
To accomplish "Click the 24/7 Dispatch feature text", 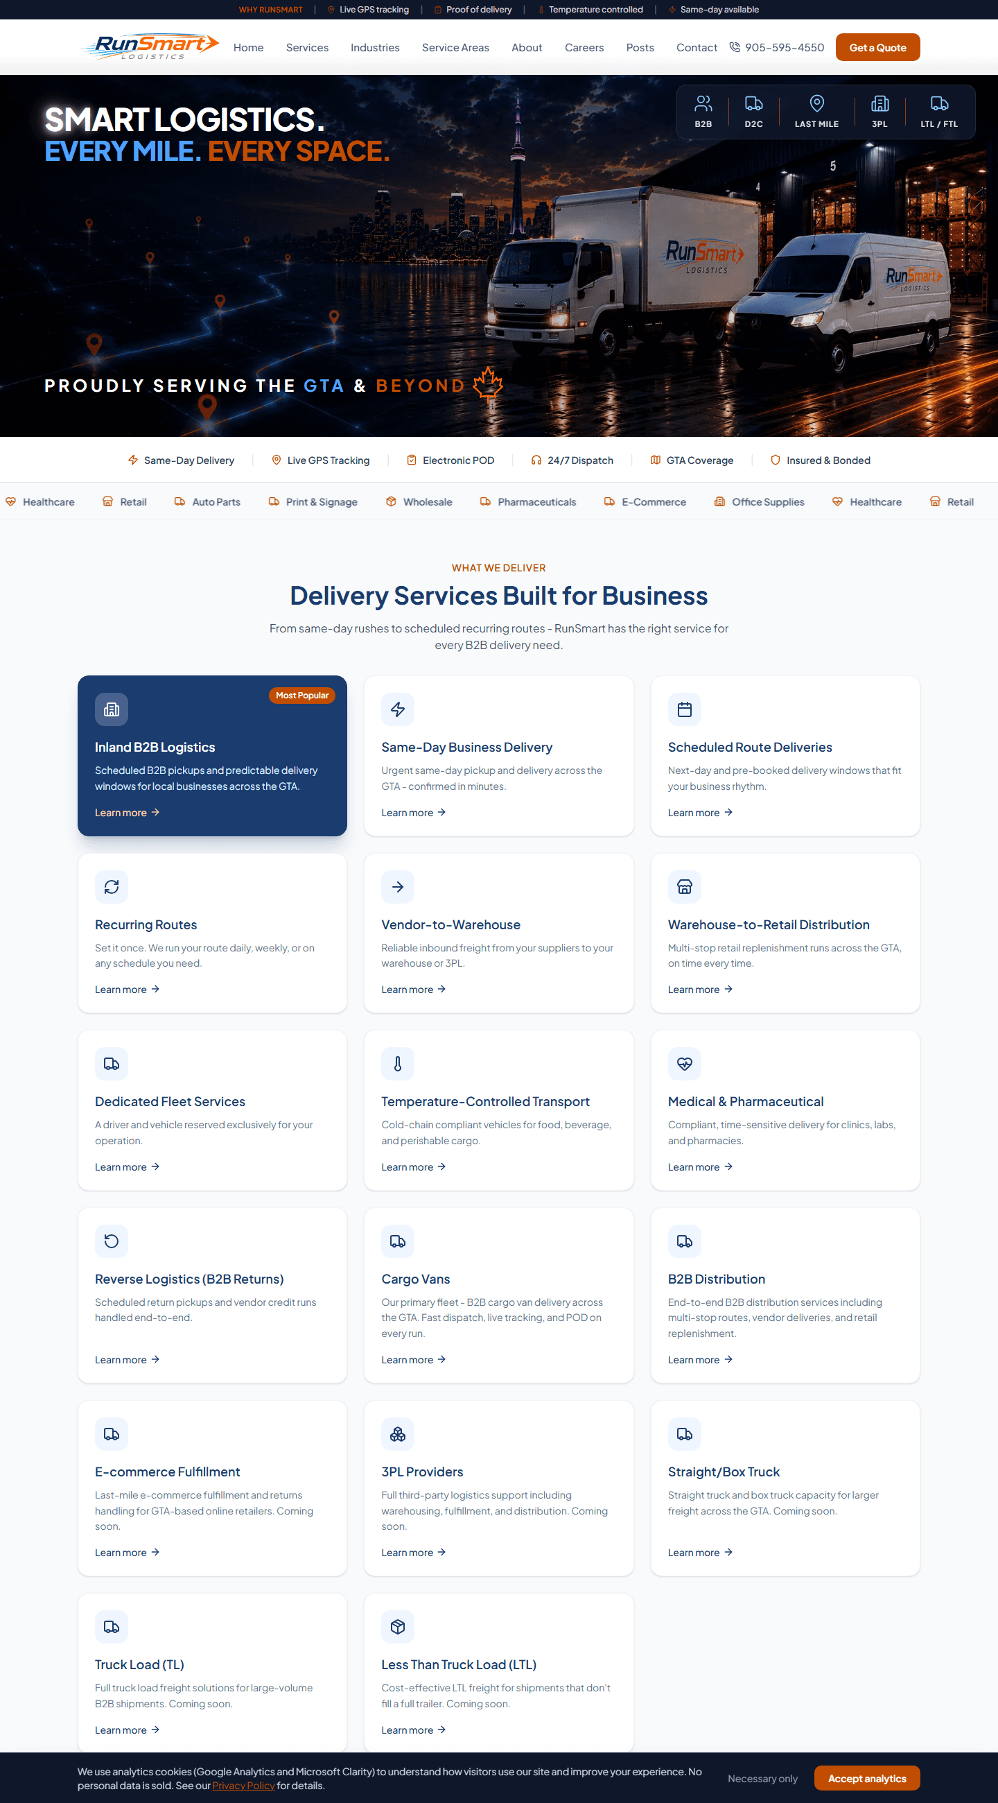I will tap(581, 460).
